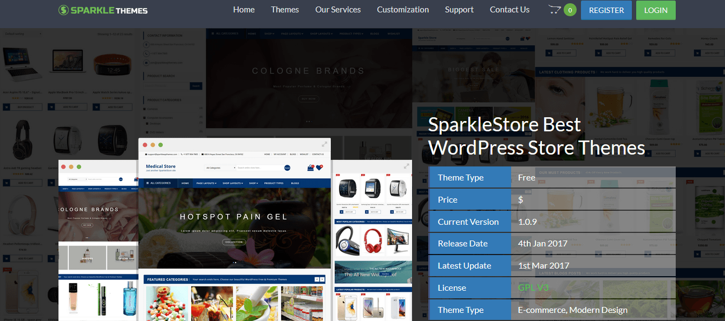Select PRODUCT TYPES in Medical Store navbar
The image size is (725, 321).
(x=273, y=183)
